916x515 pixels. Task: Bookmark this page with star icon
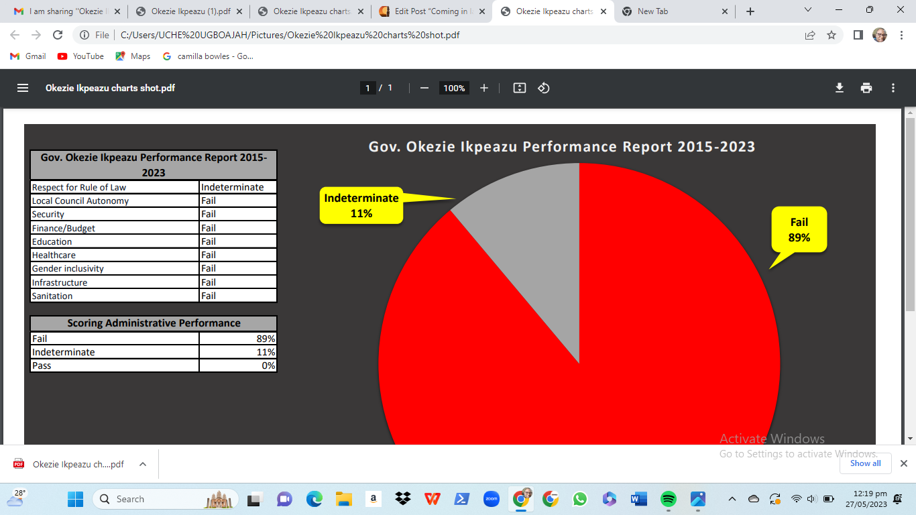(x=832, y=35)
